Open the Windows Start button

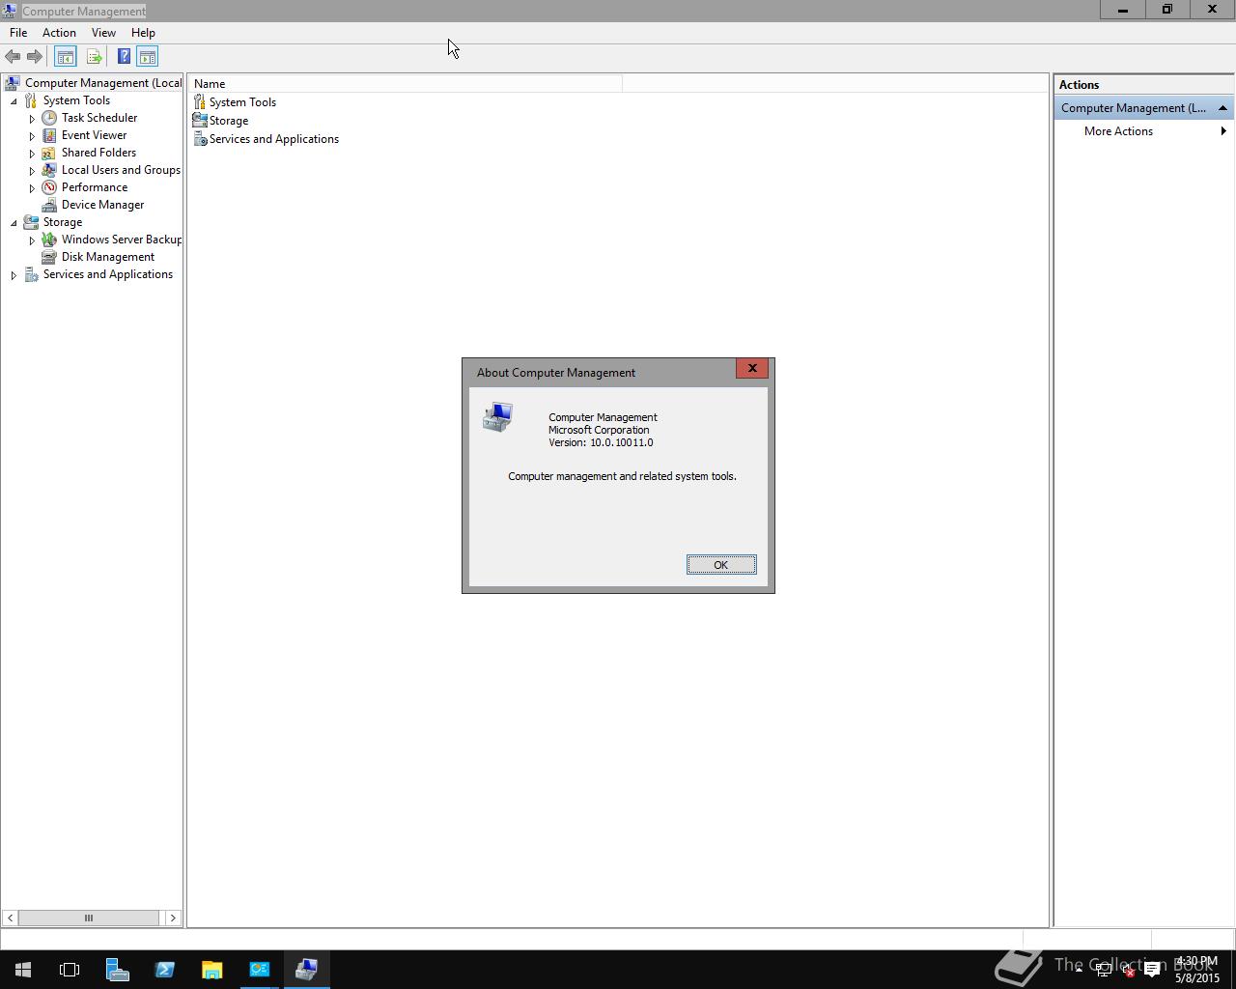[23, 970]
